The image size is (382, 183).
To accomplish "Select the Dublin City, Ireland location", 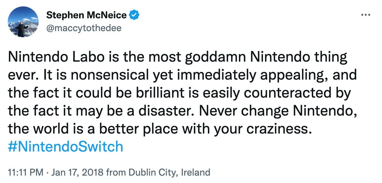I will point(169,172).
